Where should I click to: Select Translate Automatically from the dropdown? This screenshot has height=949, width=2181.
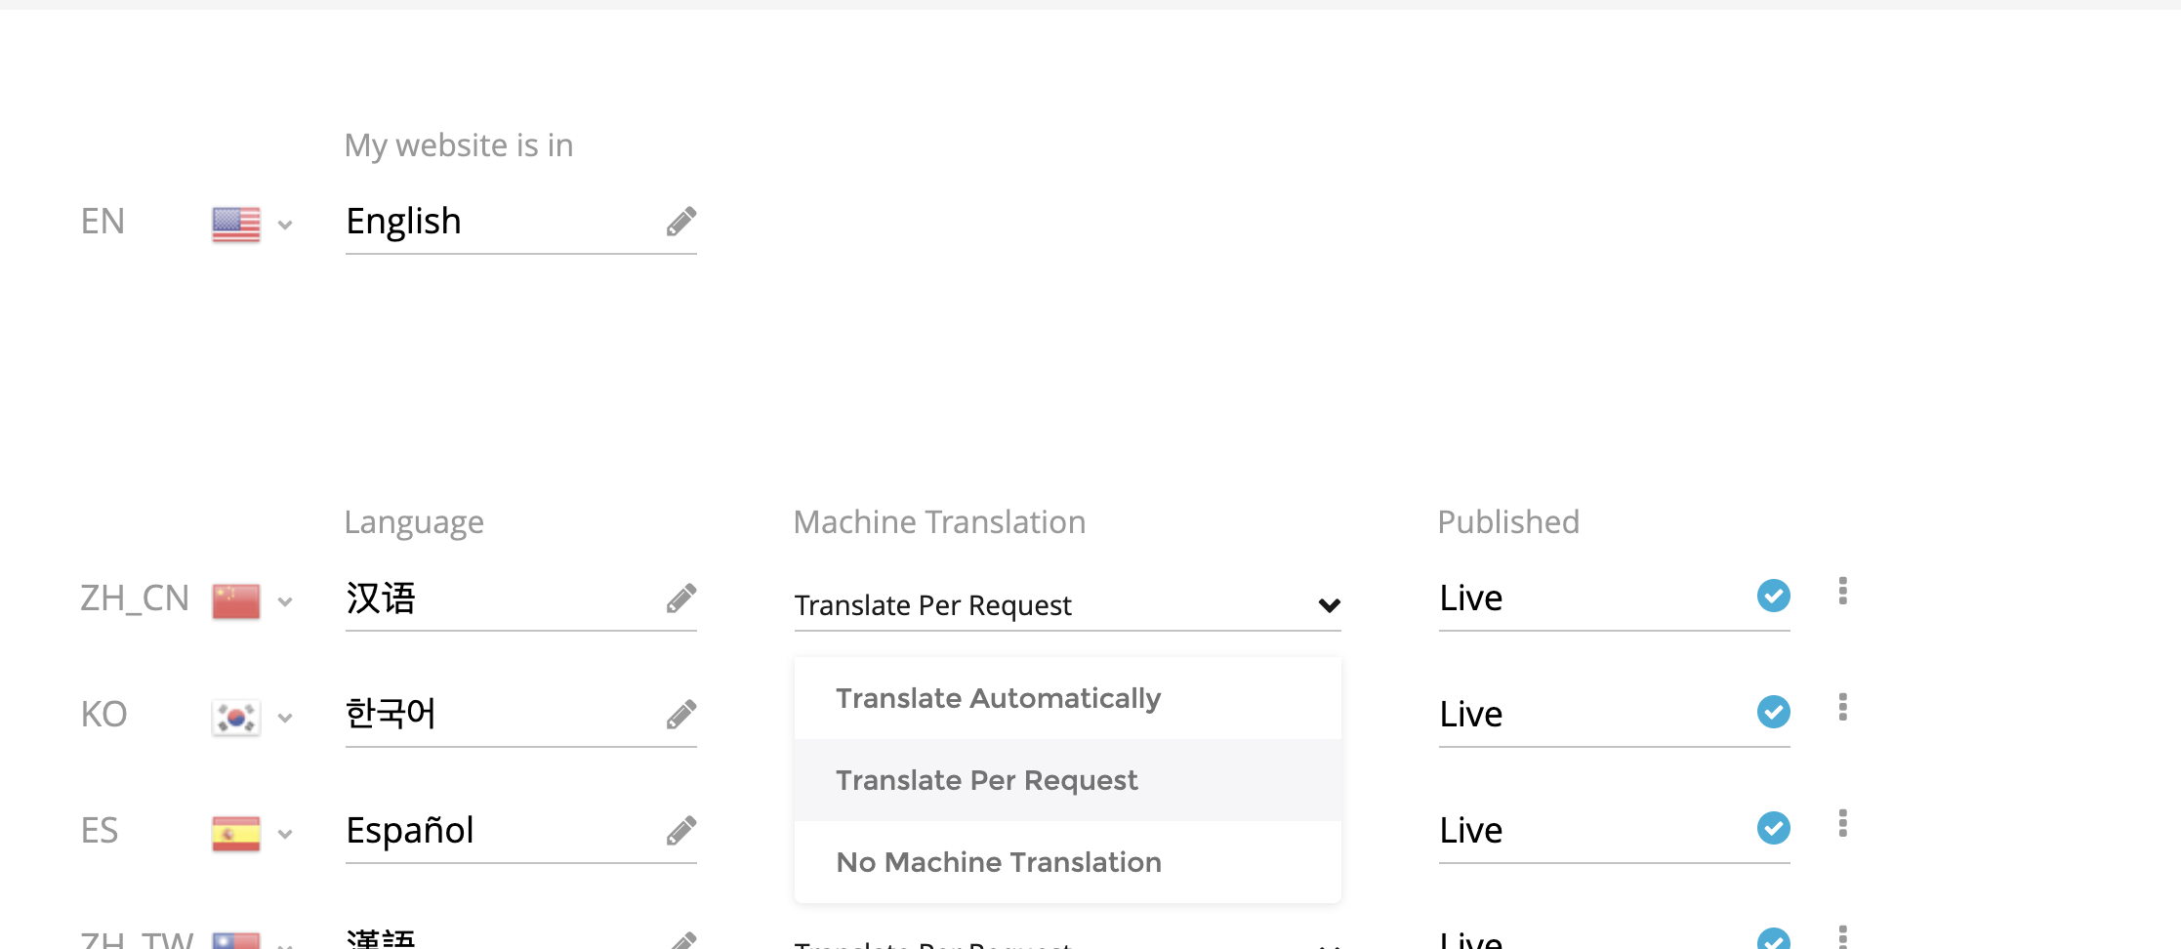pyautogui.click(x=998, y=698)
